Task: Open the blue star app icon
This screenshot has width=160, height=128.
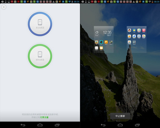Action: [x=134, y=30]
